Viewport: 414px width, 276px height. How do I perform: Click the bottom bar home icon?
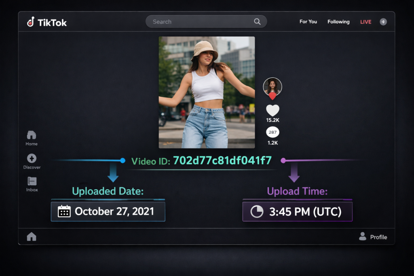pyautogui.click(x=32, y=237)
